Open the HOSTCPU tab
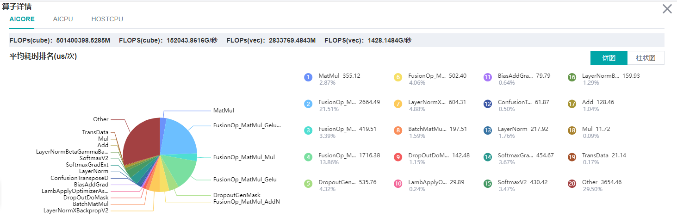The image size is (677, 217). click(107, 19)
